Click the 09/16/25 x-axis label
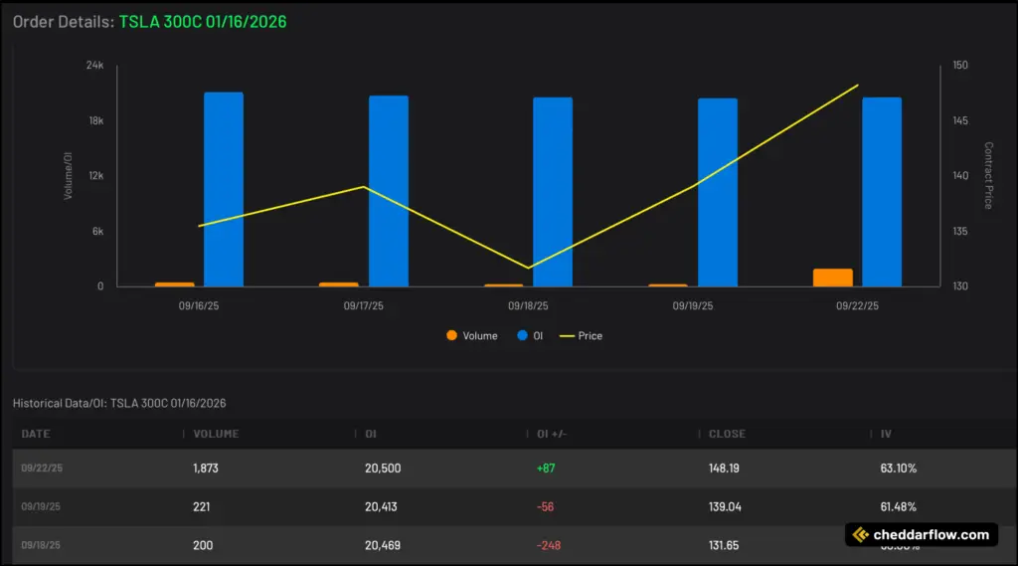This screenshot has width=1018, height=566. [199, 305]
